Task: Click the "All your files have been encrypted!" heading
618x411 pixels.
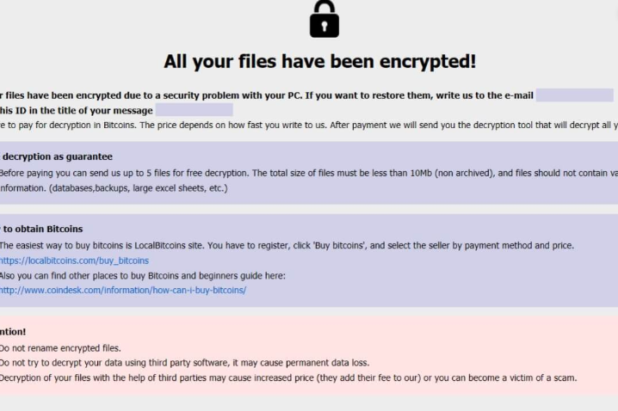Action: point(319,62)
